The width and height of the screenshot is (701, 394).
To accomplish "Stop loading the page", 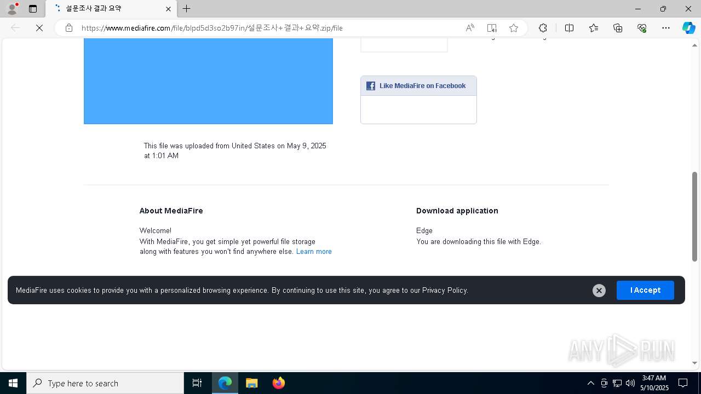I will [x=39, y=28].
